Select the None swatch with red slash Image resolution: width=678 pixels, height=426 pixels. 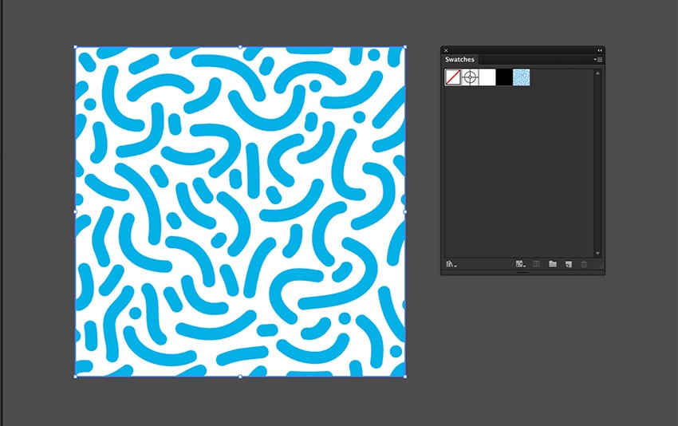point(453,77)
